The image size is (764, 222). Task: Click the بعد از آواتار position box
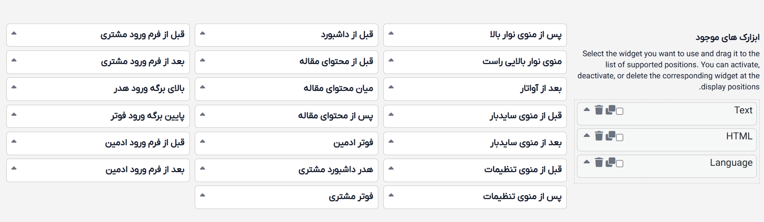475,89
